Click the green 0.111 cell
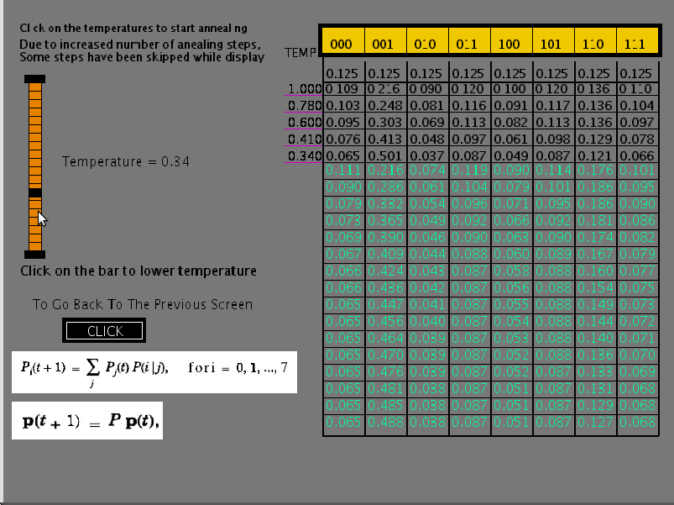 (343, 170)
